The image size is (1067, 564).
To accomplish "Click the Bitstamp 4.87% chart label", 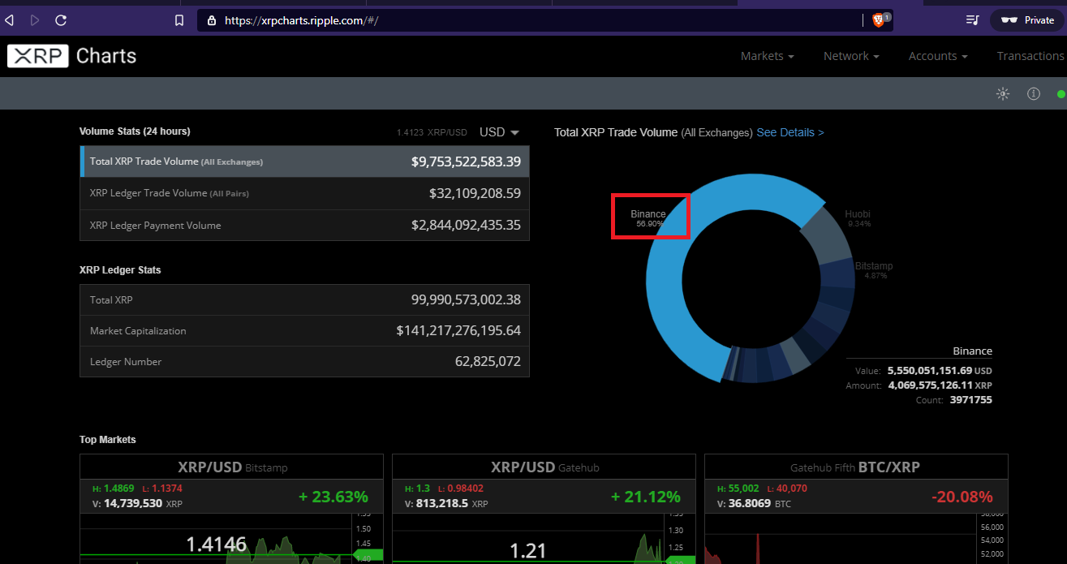I will [x=874, y=270].
